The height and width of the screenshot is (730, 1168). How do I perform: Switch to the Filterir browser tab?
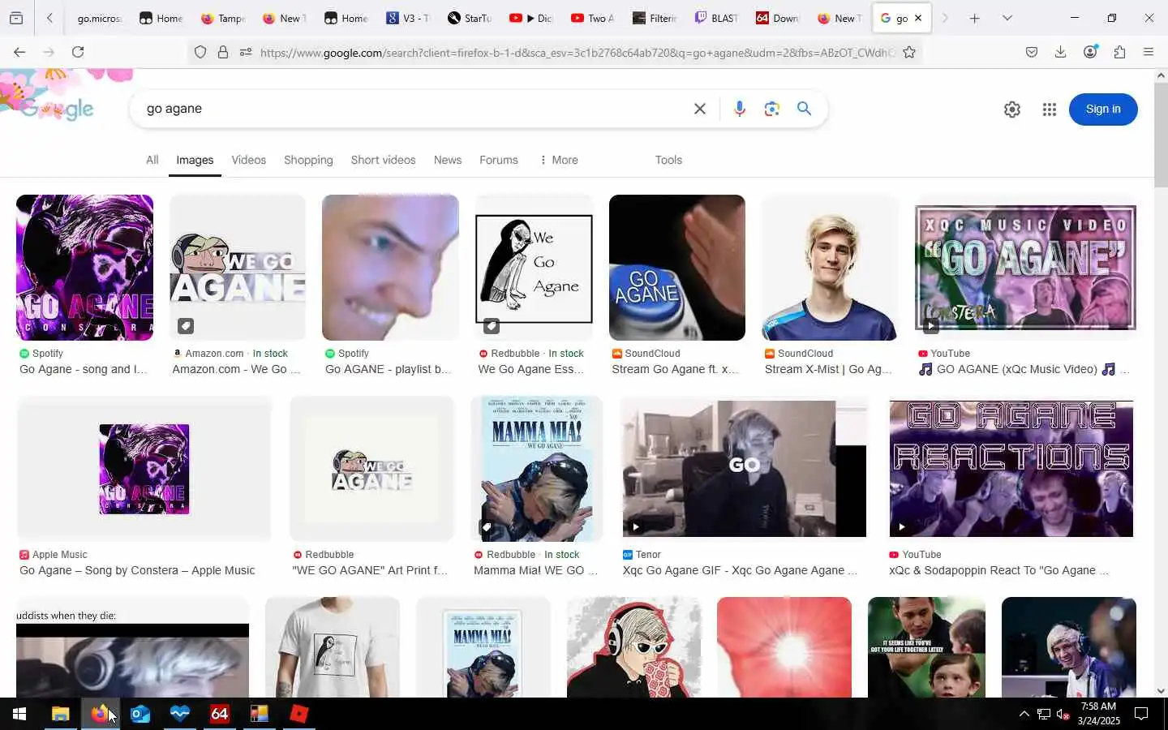(655, 18)
